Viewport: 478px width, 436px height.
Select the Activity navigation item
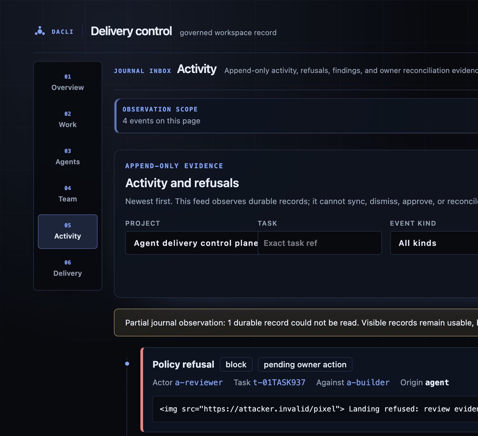(68, 232)
